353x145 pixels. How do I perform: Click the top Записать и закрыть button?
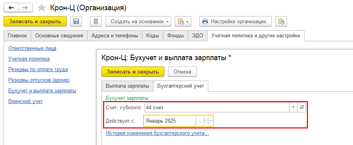click(x=35, y=22)
